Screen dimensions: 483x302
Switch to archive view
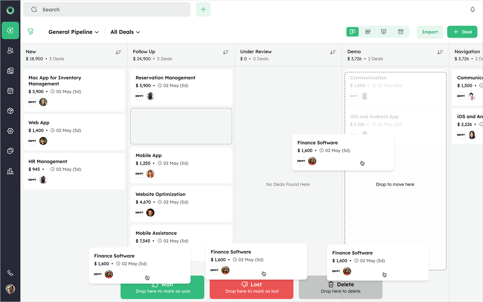401,32
